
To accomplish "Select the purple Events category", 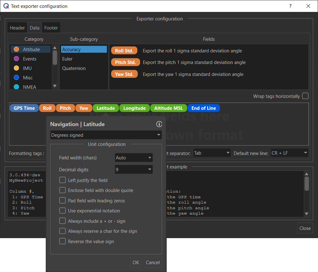I will tap(29, 59).
